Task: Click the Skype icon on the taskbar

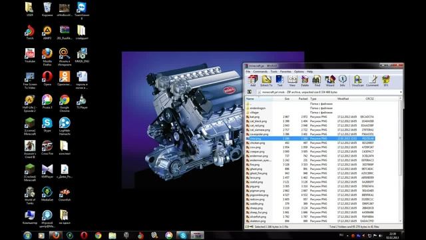Action: pyautogui.click(x=183, y=235)
